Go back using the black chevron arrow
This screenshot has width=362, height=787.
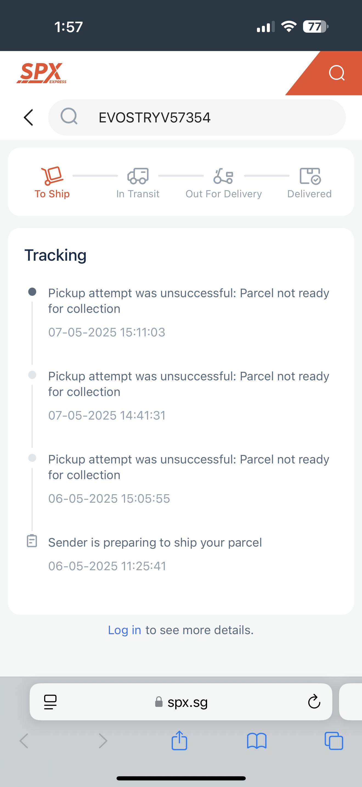point(29,117)
